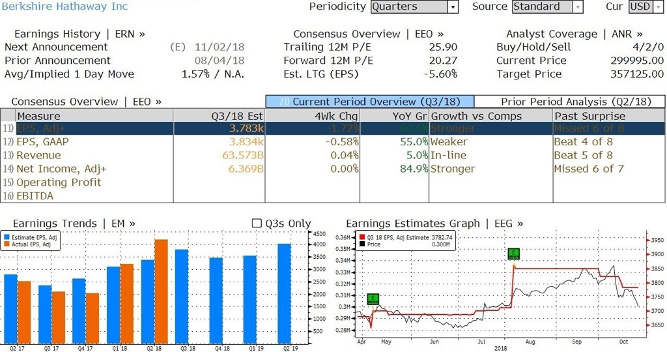The height and width of the screenshot is (352, 667).
Task: Click the black Price legend swatch
Action: point(362,244)
